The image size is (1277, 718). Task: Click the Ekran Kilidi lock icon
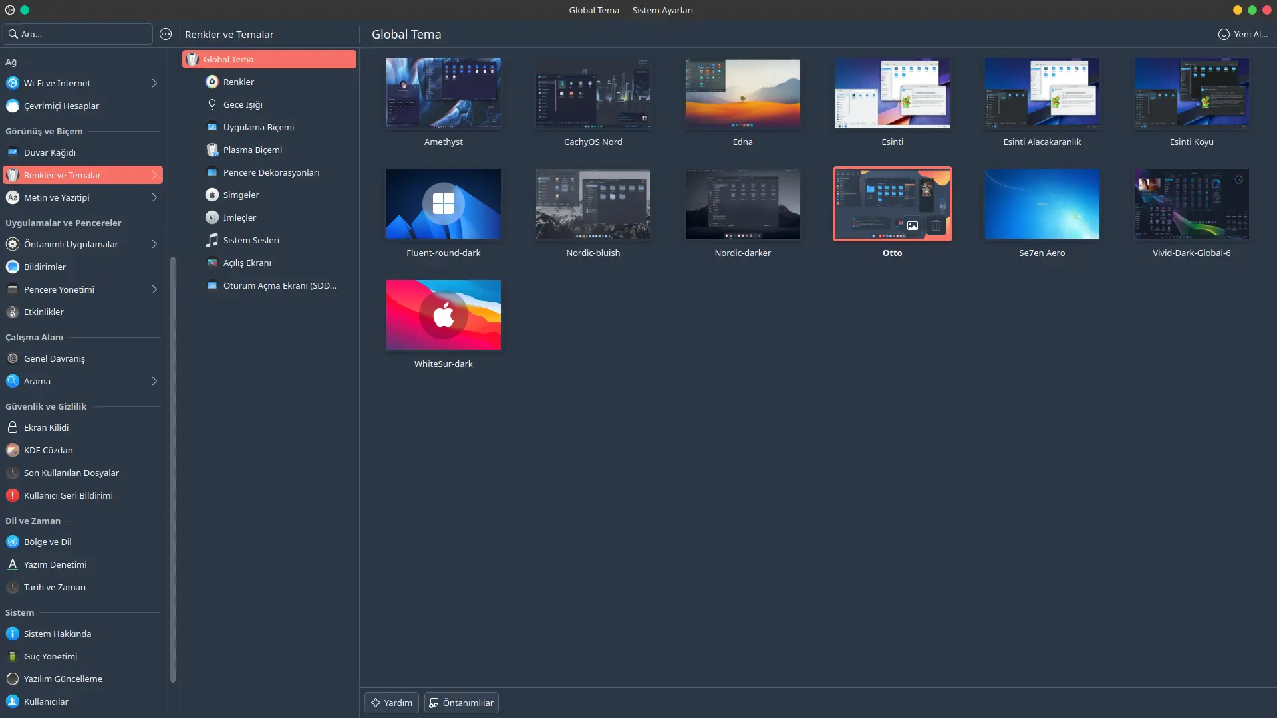(13, 427)
